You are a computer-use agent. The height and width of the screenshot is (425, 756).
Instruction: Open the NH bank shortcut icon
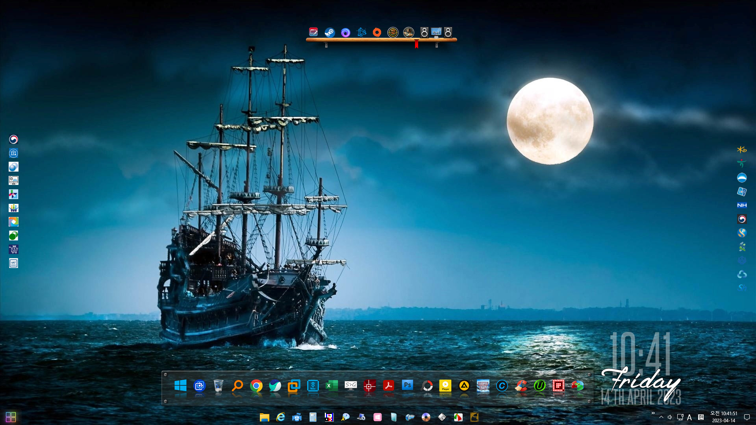[742, 205]
